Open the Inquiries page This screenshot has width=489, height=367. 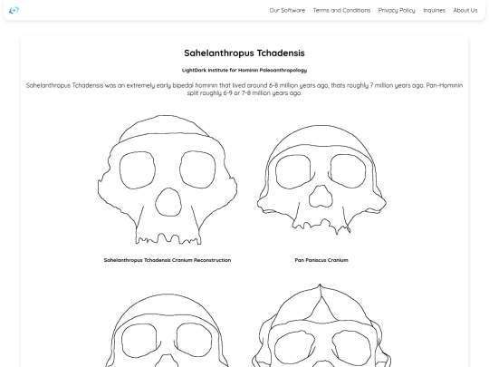pyautogui.click(x=434, y=10)
